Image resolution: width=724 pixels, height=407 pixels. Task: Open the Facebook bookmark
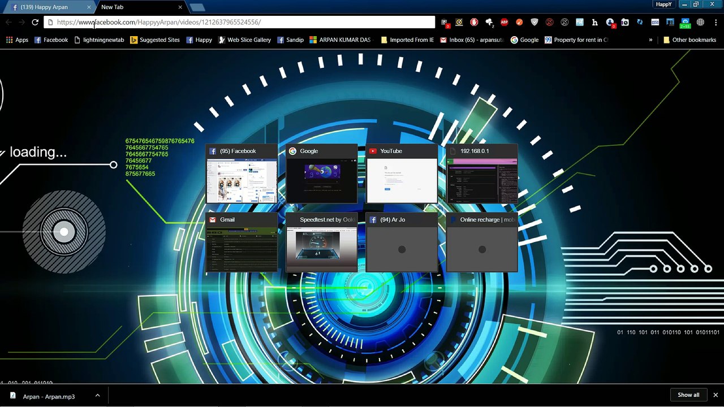pos(51,40)
